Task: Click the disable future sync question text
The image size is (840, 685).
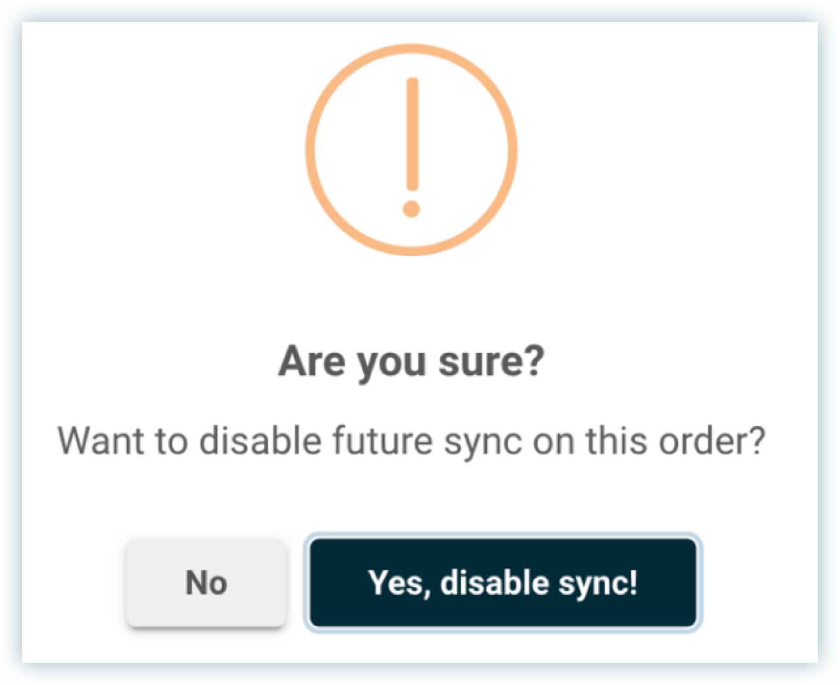Action: 411,440
